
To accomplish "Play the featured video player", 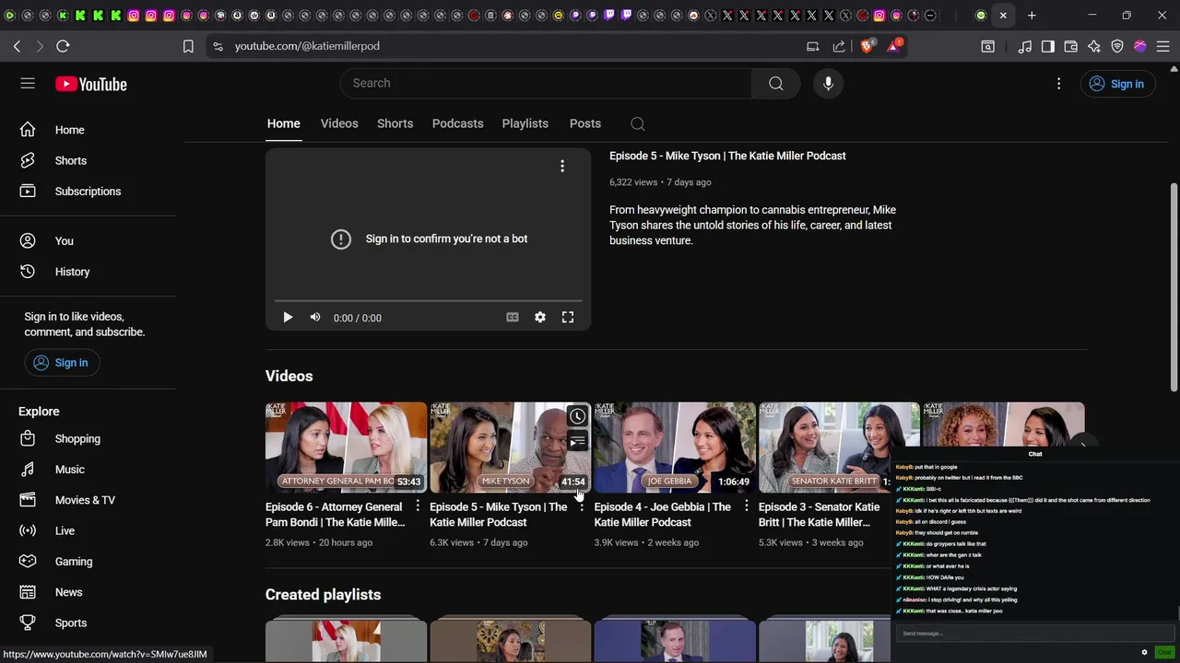I will pos(288,318).
